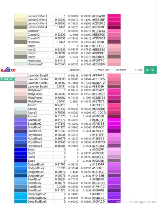
Task: Click the download arrow icon in 下载
Action: pos(147,70)
